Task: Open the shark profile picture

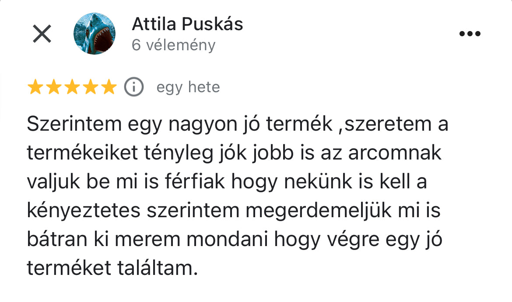Action: (x=95, y=33)
